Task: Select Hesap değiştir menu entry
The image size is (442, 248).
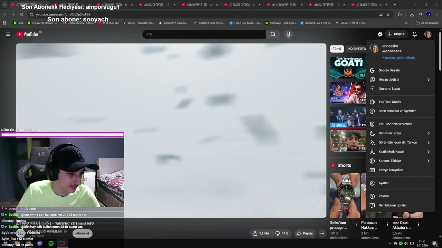Action: (x=400, y=80)
